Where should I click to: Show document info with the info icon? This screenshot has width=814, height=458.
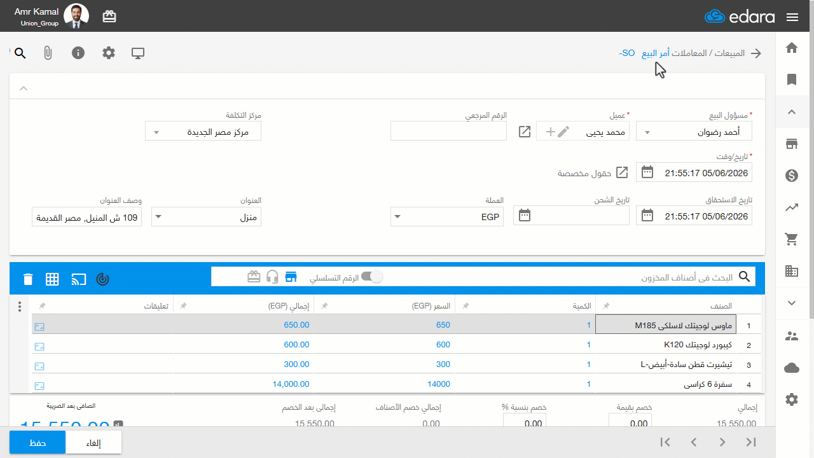(78, 53)
